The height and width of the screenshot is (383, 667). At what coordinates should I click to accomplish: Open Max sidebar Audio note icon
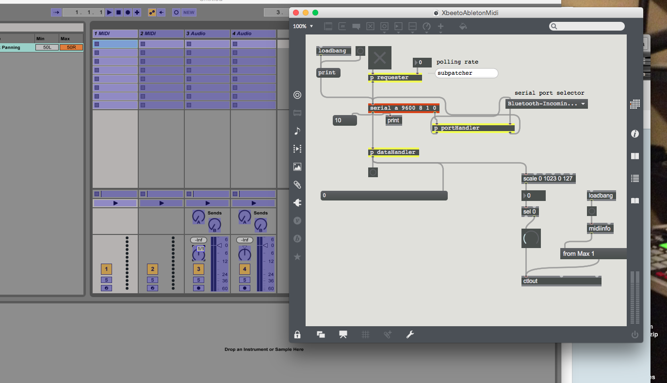tap(297, 131)
